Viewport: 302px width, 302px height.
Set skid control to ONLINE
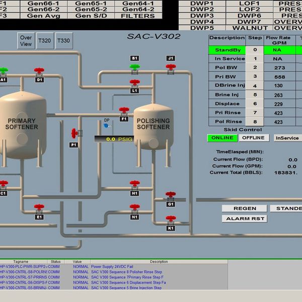[221, 138]
